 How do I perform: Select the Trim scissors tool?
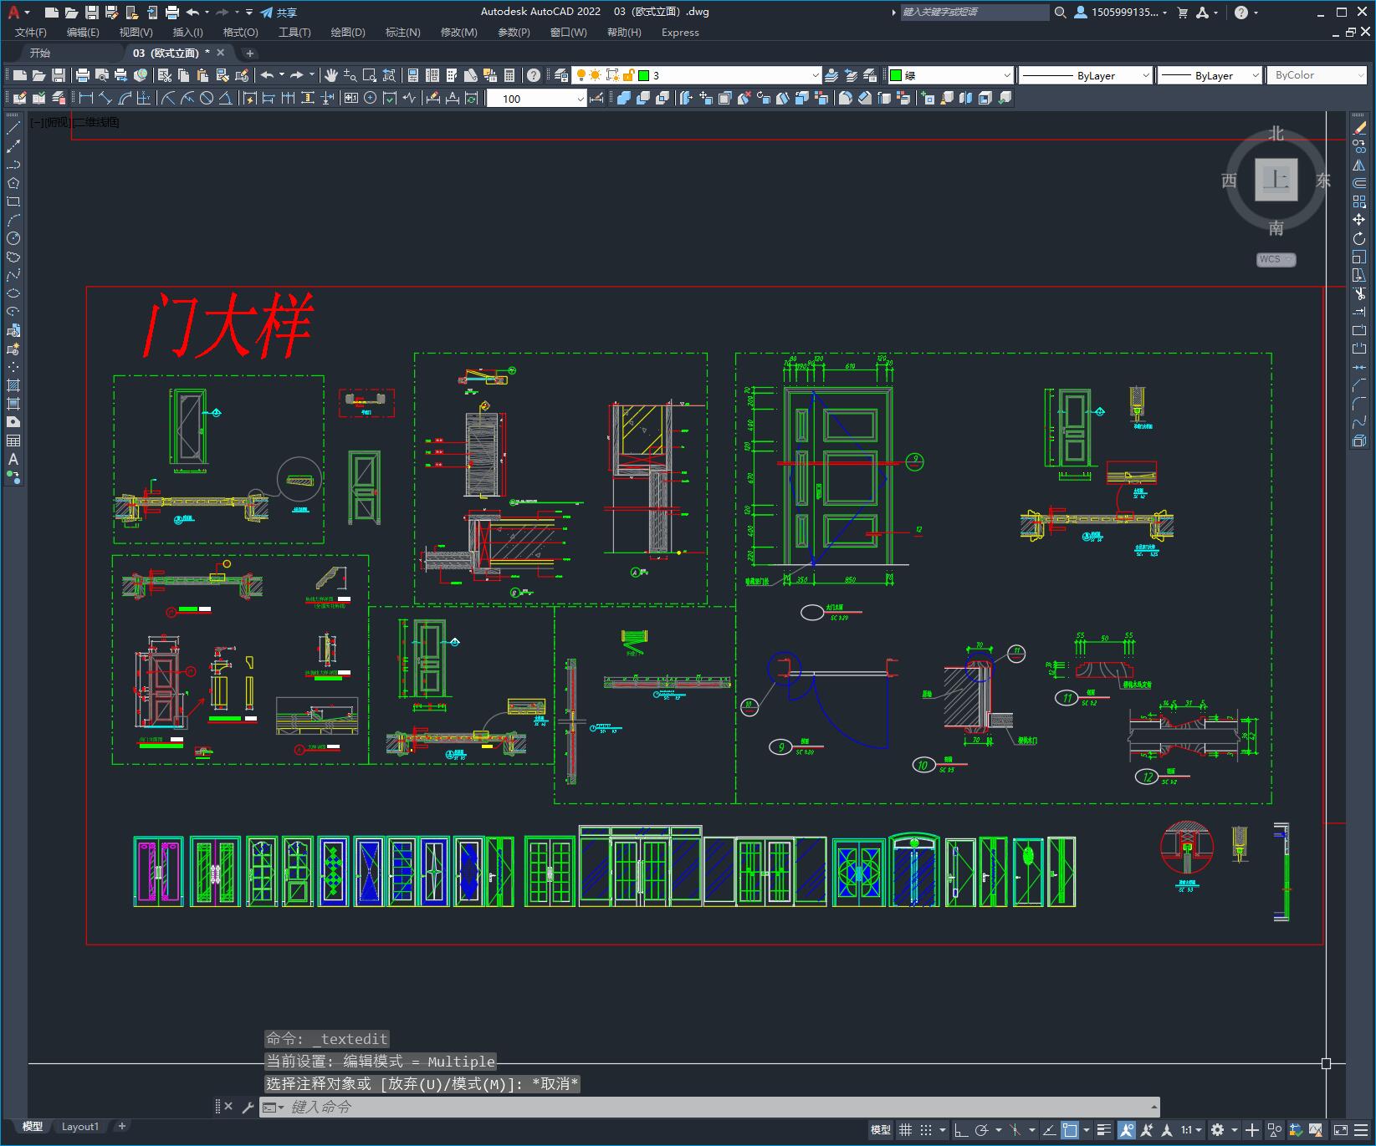[x=1359, y=293]
